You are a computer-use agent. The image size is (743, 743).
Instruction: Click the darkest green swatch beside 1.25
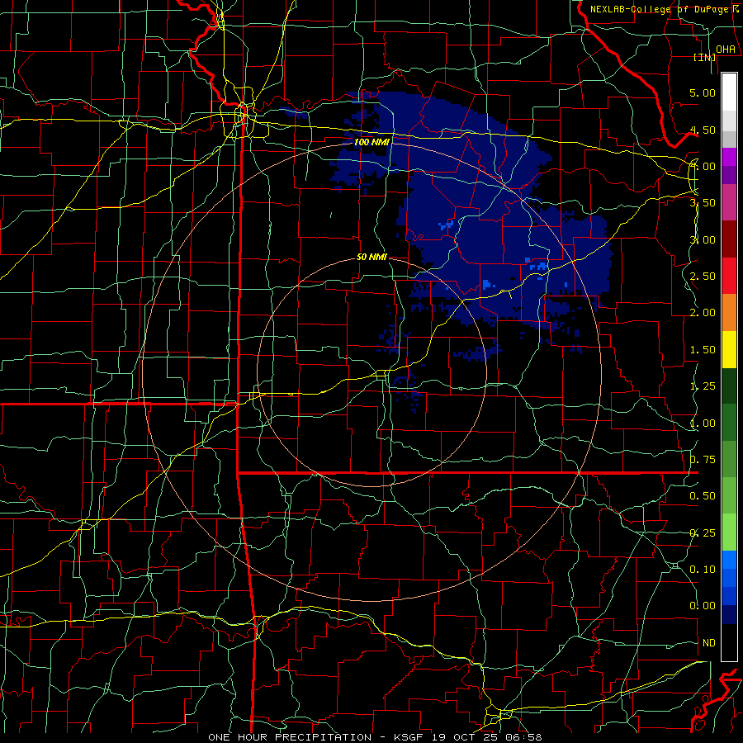(729, 386)
